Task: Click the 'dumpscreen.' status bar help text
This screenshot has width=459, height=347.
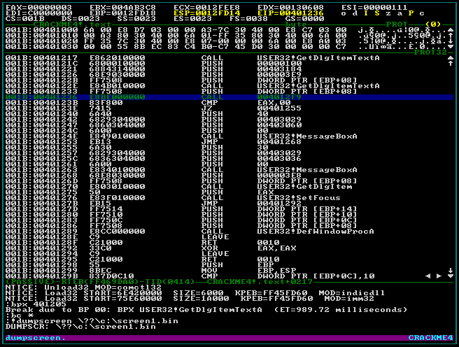Action: click(x=36, y=338)
